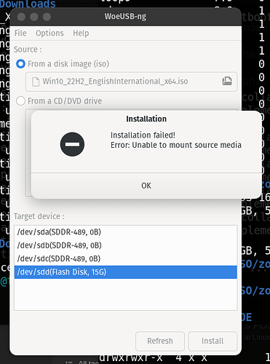Select target device /dev/sda(SDDR-489, 0B)

click(126, 232)
